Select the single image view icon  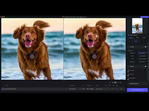(x=111, y=83)
